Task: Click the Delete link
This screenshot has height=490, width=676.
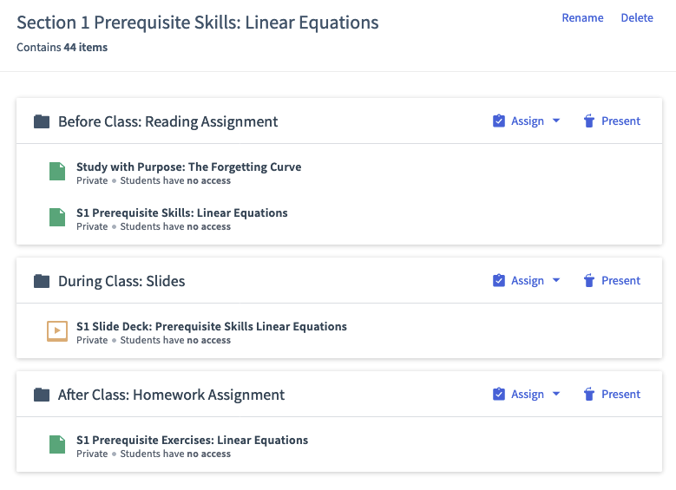Action: [x=637, y=17]
